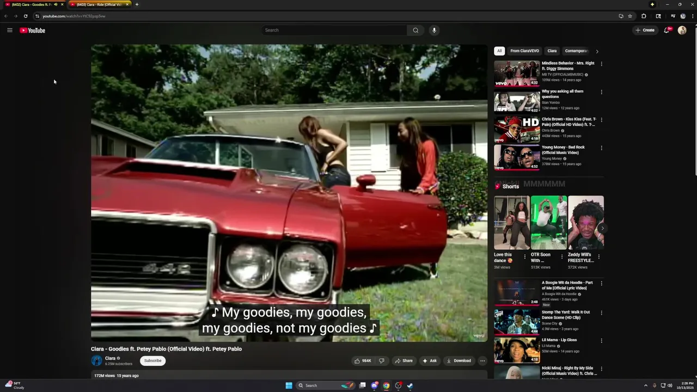Close the Ciara - Ride tab
The width and height of the screenshot is (697, 392).
(x=127, y=4)
